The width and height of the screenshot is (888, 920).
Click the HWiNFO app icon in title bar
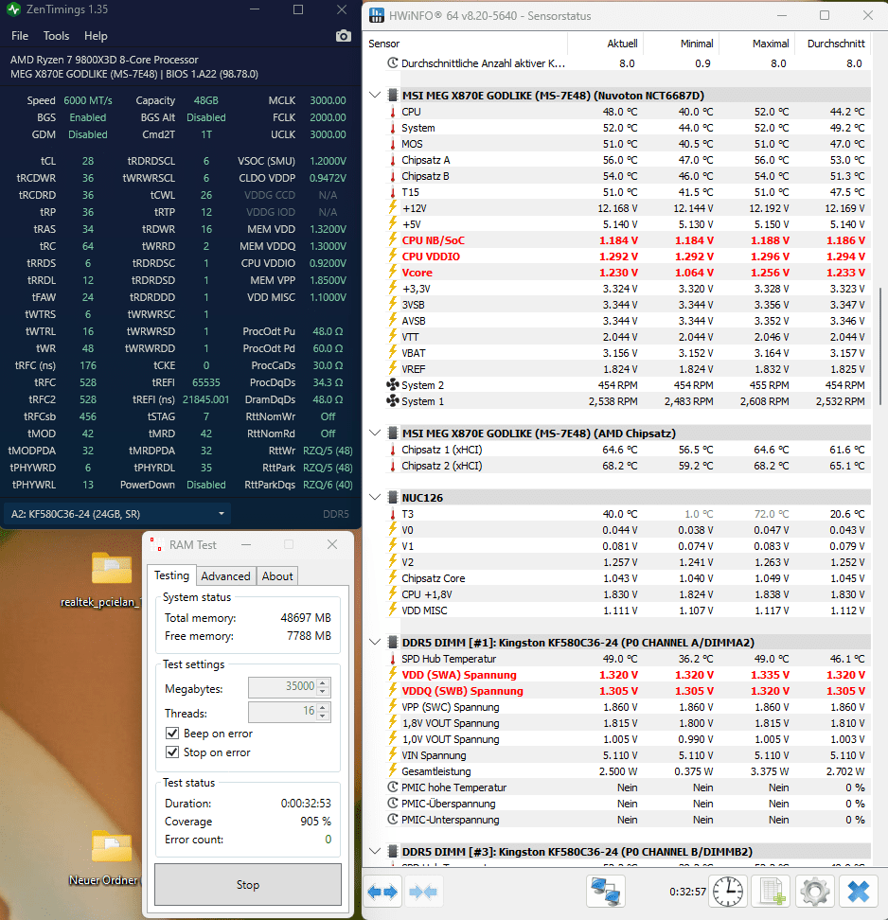377,16
